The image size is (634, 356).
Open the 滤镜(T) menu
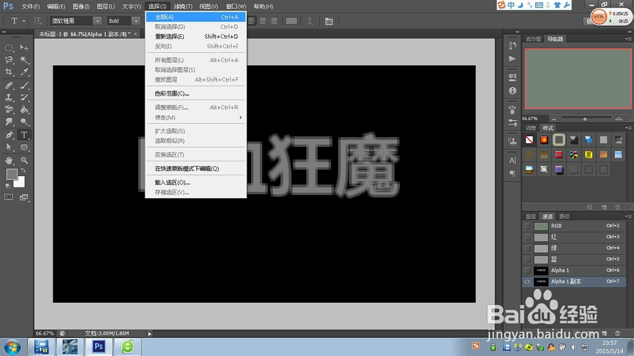coord(183,6)
